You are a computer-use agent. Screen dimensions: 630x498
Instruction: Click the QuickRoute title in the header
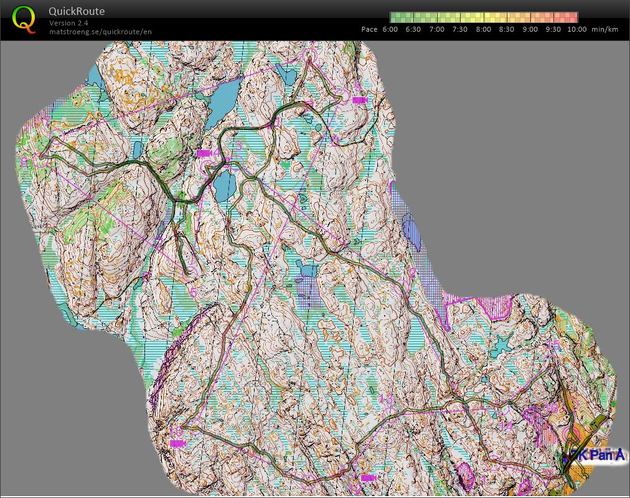pyautogui.click(x=75, y=11)
